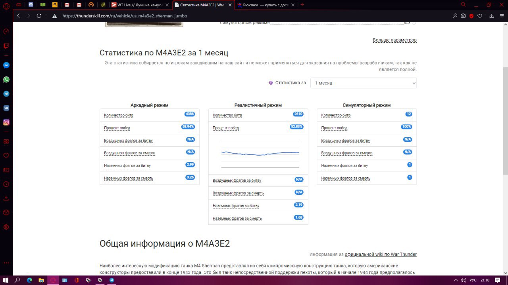
Task: Reload the current page
Action: [x=39, y=16]
